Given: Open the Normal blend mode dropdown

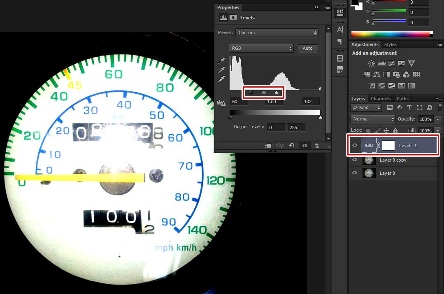Looking at the screenshot, I should click(x=373, y=119).
